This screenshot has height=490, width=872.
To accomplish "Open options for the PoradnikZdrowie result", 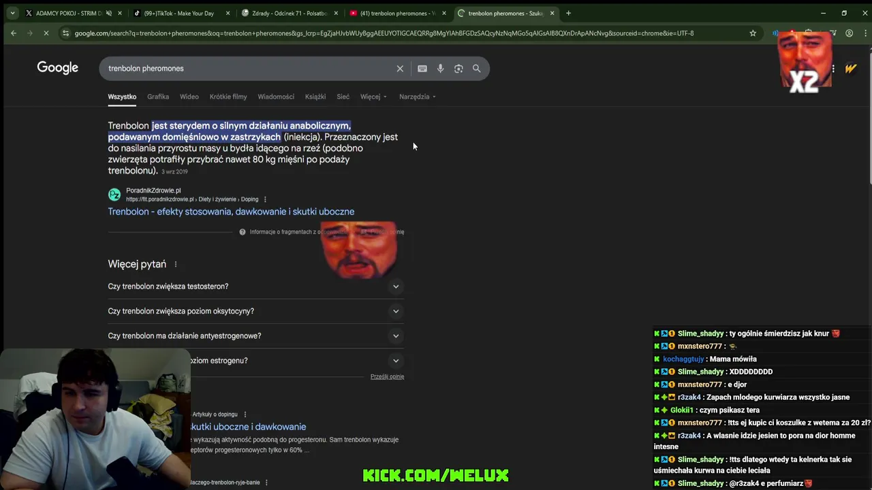I will [265, 199].
